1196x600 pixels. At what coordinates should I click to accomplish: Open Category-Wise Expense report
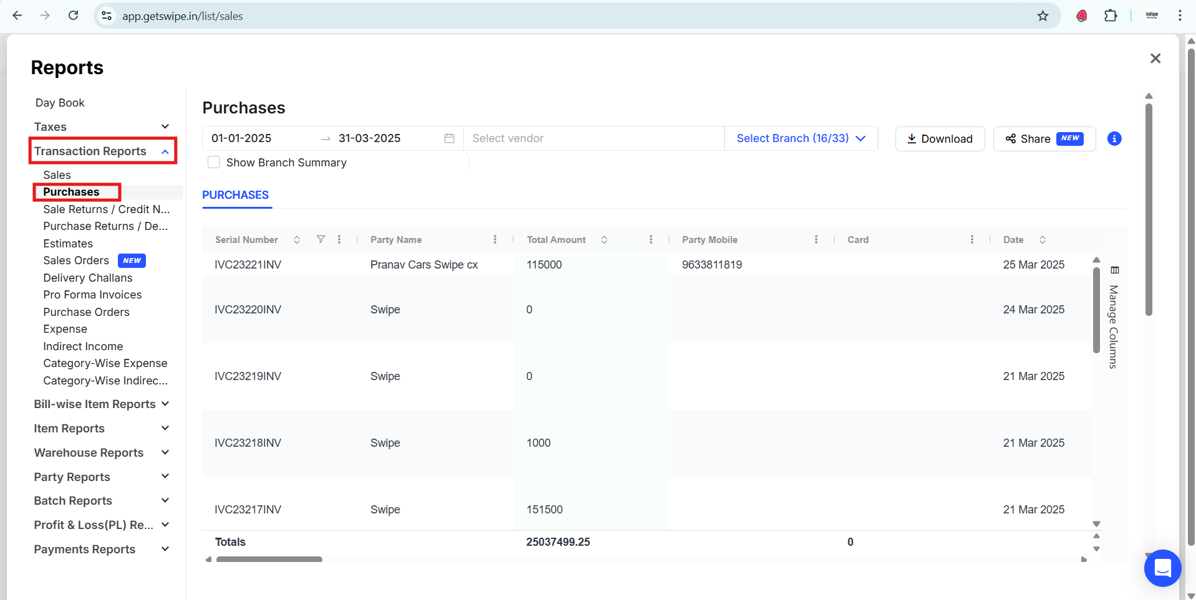[x=105, y=363]
